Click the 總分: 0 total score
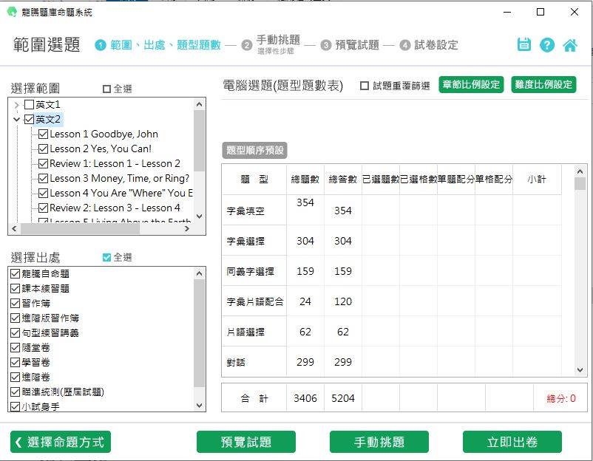The width and height of the screenshot is (593, 461). coord(561,398)
